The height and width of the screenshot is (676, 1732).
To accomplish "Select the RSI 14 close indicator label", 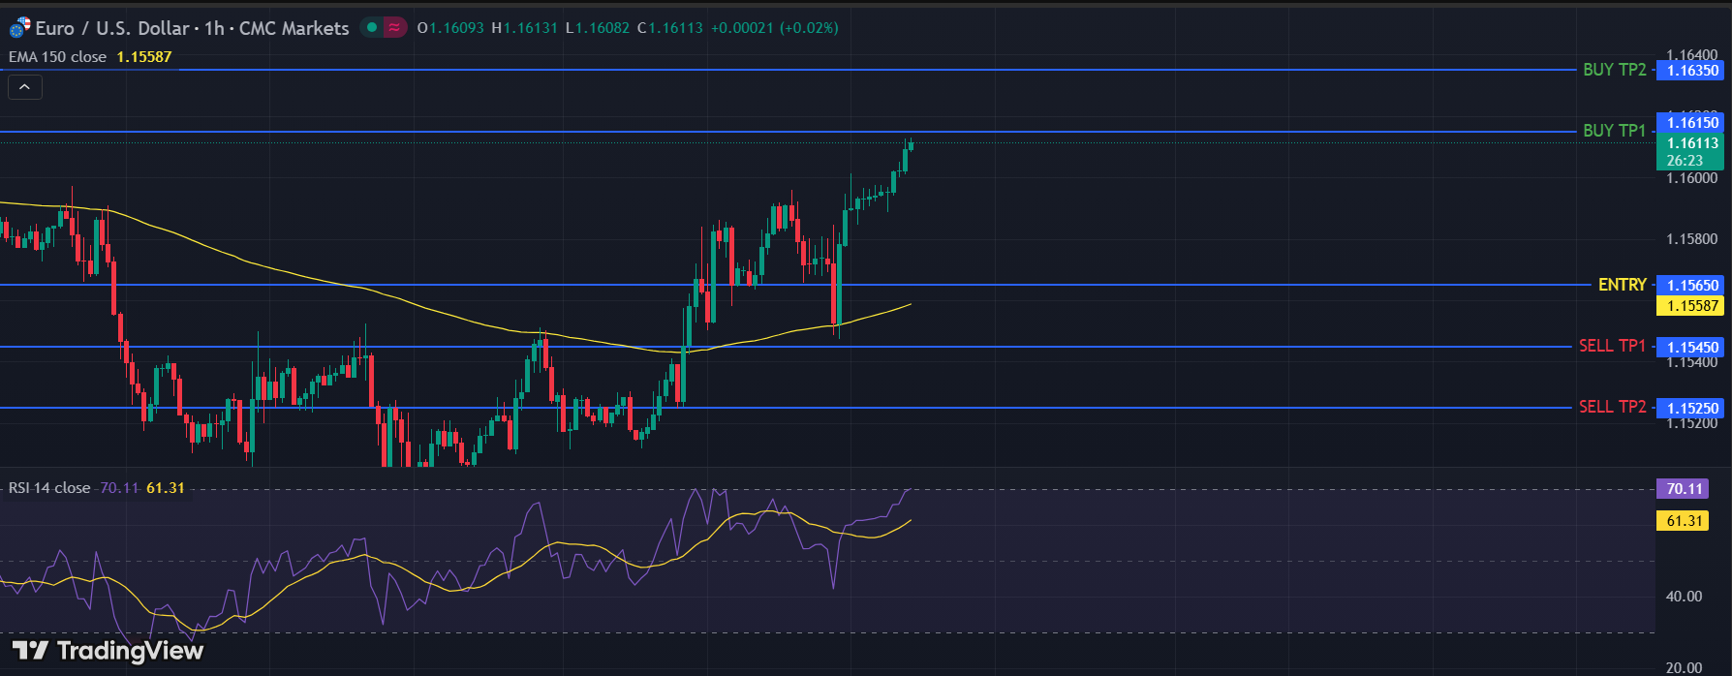I will tap(49, 488).
